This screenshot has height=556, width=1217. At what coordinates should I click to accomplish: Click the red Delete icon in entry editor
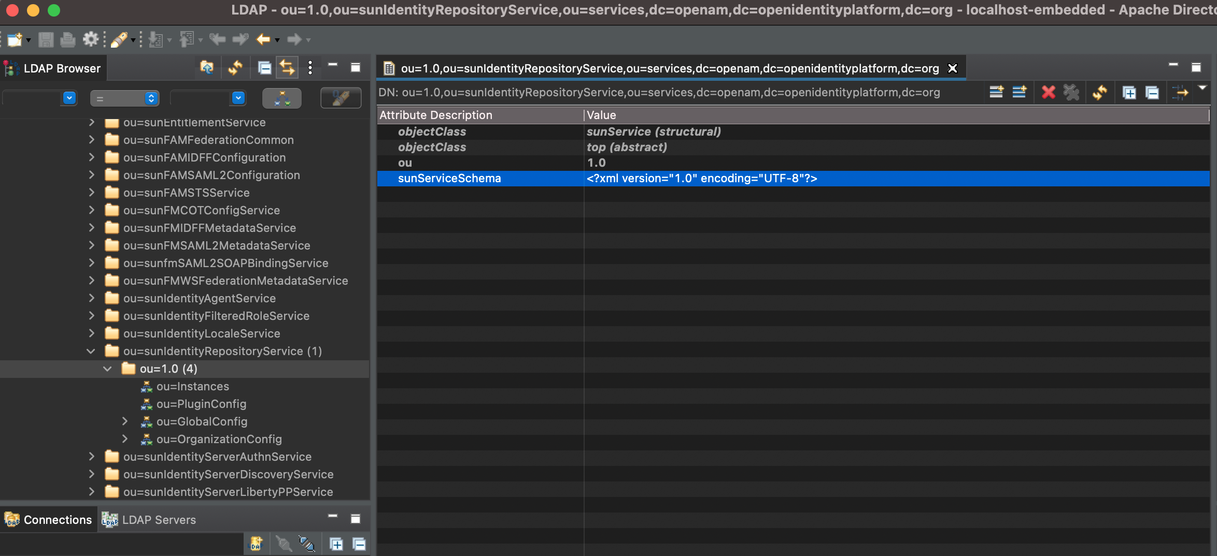click(1049, 92)
